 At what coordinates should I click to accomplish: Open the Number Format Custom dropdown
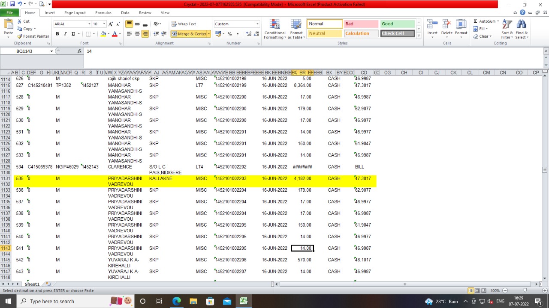point(257,24)
